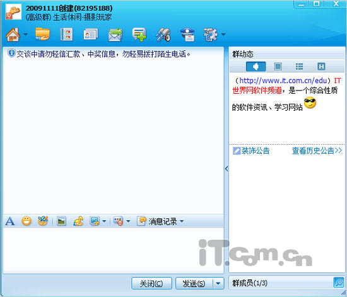
Task: Expand the 消息记录 dropdown arrow
Action: (182, 221)
